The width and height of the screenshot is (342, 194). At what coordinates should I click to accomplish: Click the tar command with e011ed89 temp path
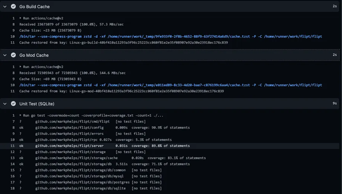(171, 85)
